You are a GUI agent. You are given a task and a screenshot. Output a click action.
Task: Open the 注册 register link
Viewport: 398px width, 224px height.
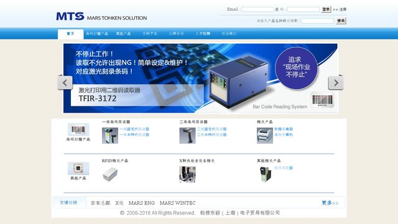pyautogui.click(x=343, y=9)
